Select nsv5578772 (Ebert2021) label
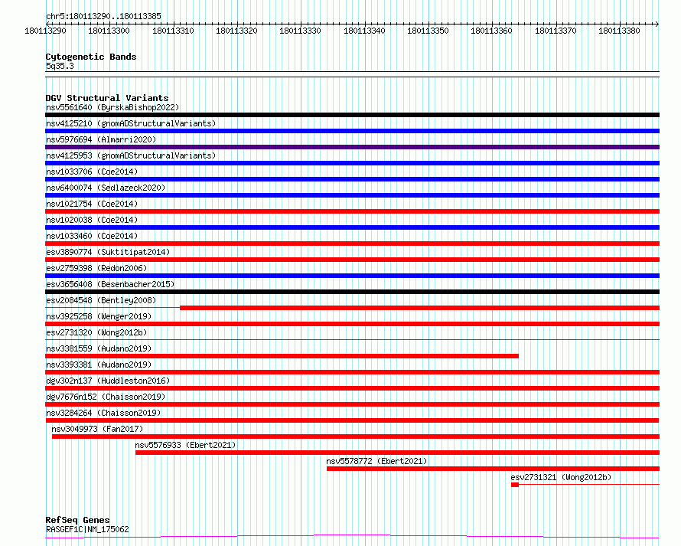The image size is (681, 546). pos(376,461)
